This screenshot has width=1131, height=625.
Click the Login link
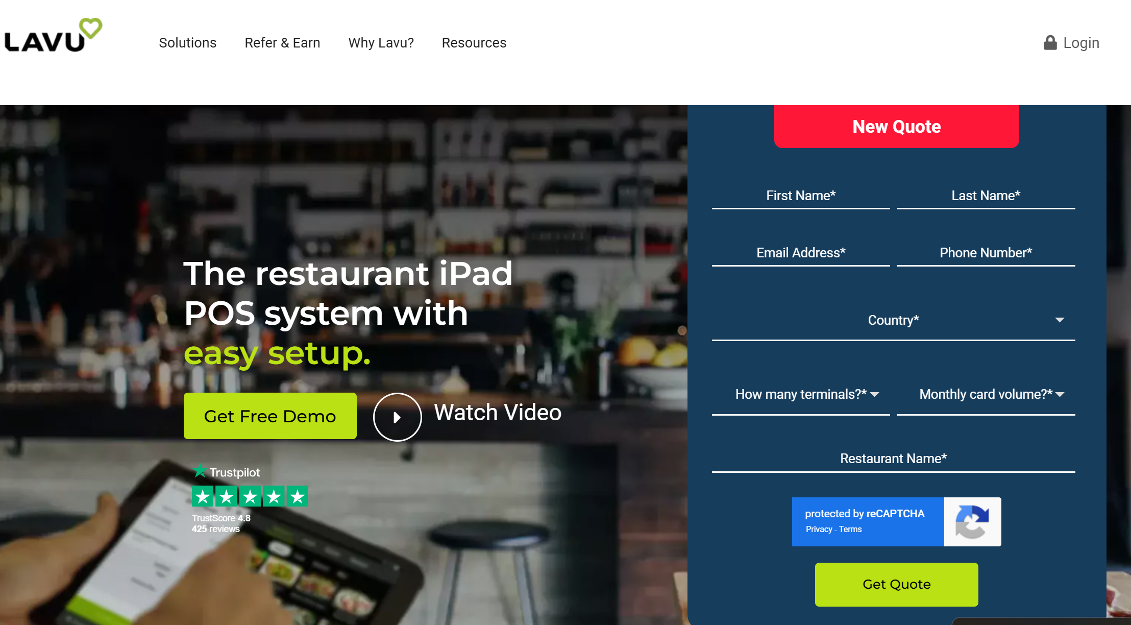(1081, 43)
